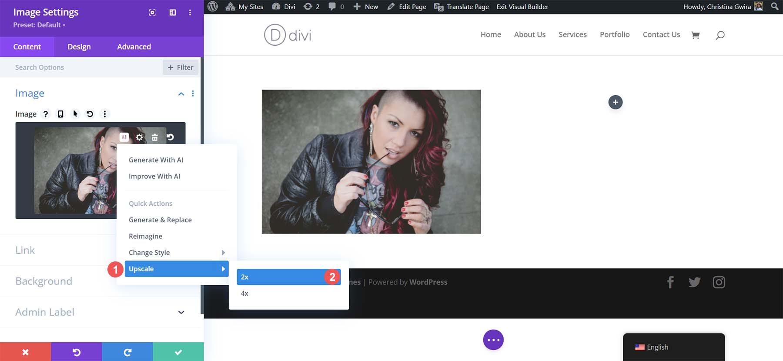Save changes with green checkmark
The width and height of the screenshot is (783, 361).
click(x=178, y=352)
